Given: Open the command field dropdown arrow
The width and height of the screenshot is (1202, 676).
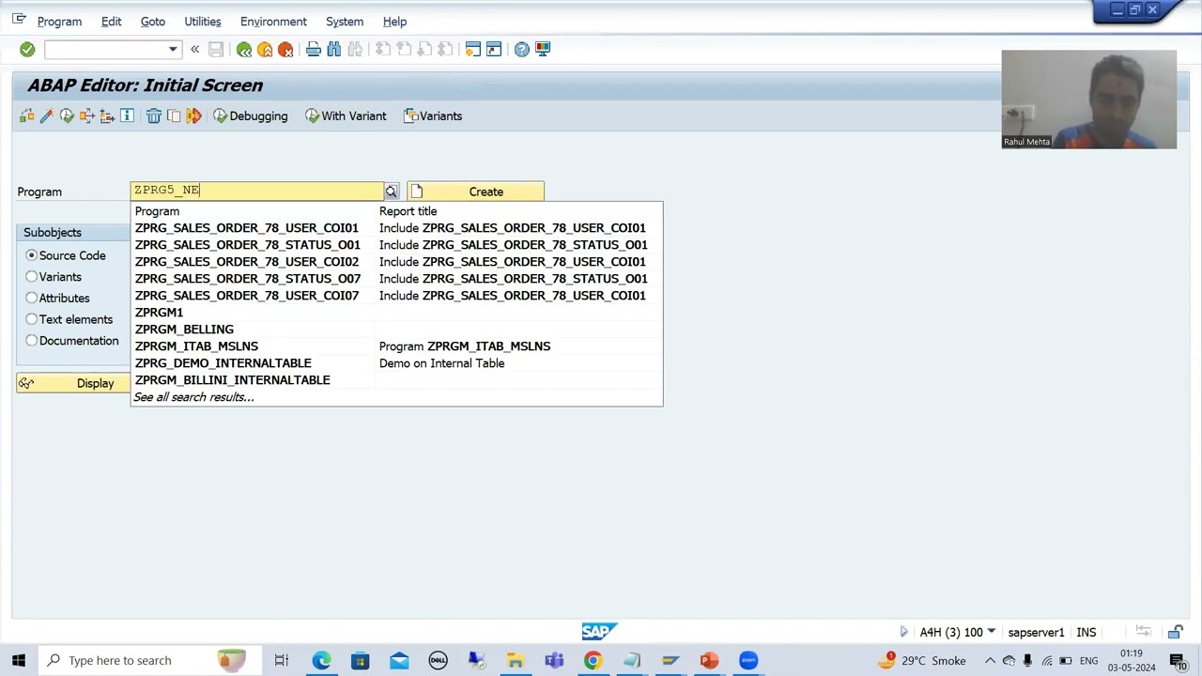Looking at the screenshot, I should pyautogui.click(x=173, y=49).
